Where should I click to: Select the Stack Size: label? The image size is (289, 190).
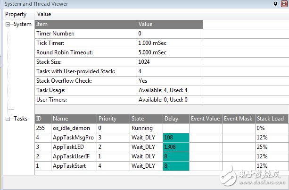click(49, 62)
